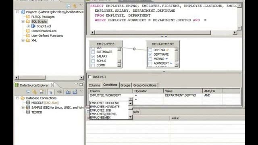This screenshot has height=145, width=258.
Task: Click SQL editor horizontal scrollbar thumb
Action: [153, 33]
